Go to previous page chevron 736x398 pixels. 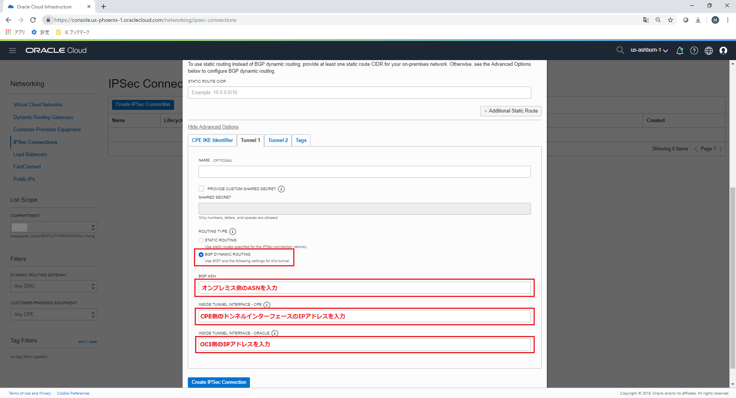[x=696, y=149]
